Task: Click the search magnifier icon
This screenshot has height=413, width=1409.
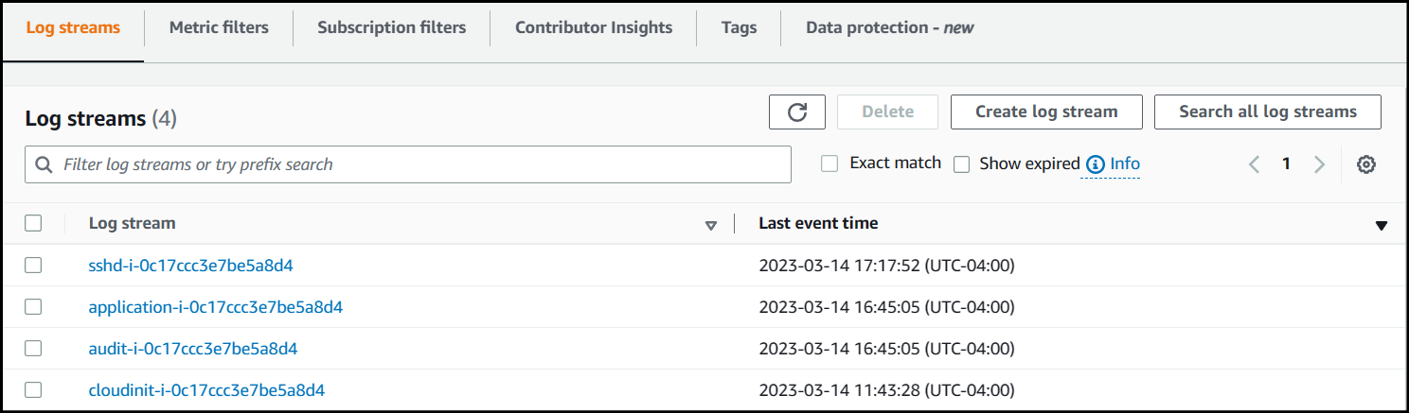Action: coord(44,164)
